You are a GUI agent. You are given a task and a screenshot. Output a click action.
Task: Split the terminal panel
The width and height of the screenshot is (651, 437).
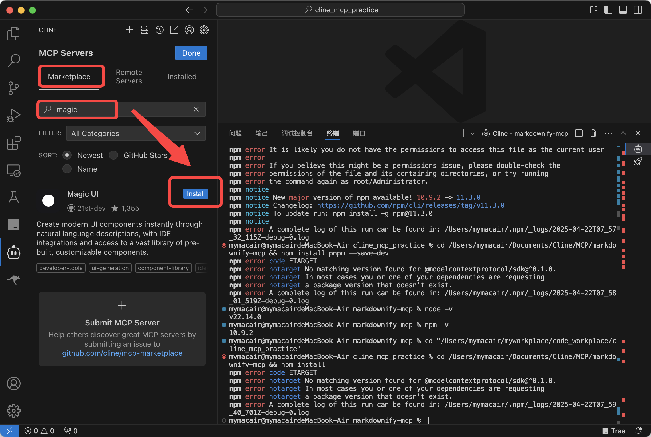579,133
